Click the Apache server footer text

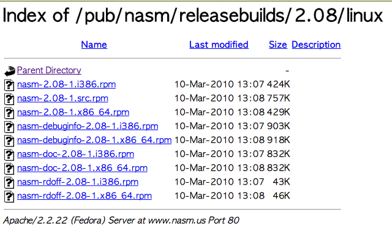(121, 221)
